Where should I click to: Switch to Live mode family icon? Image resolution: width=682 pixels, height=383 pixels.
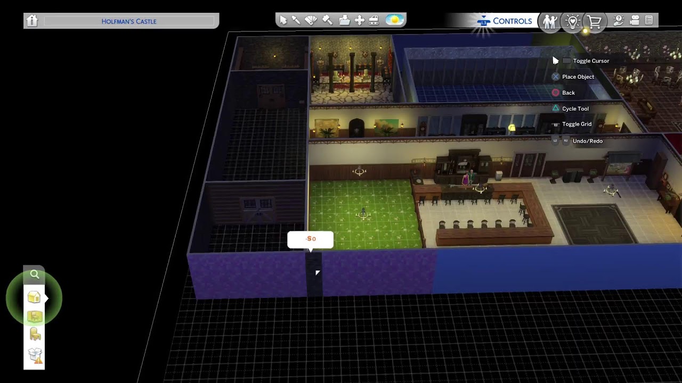pos(549,21)
